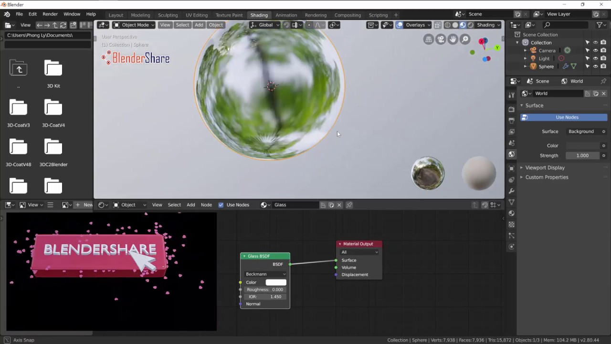Toggle Camera render visibility in outliner
Screen dimensions: 611x344
click(603, 51)
